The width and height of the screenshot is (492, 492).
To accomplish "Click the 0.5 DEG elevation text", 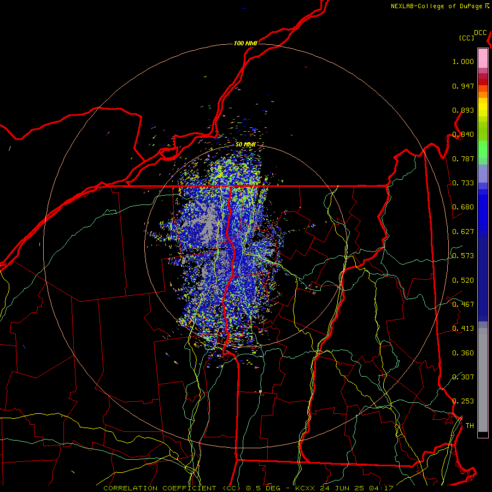I will [263, 488].
